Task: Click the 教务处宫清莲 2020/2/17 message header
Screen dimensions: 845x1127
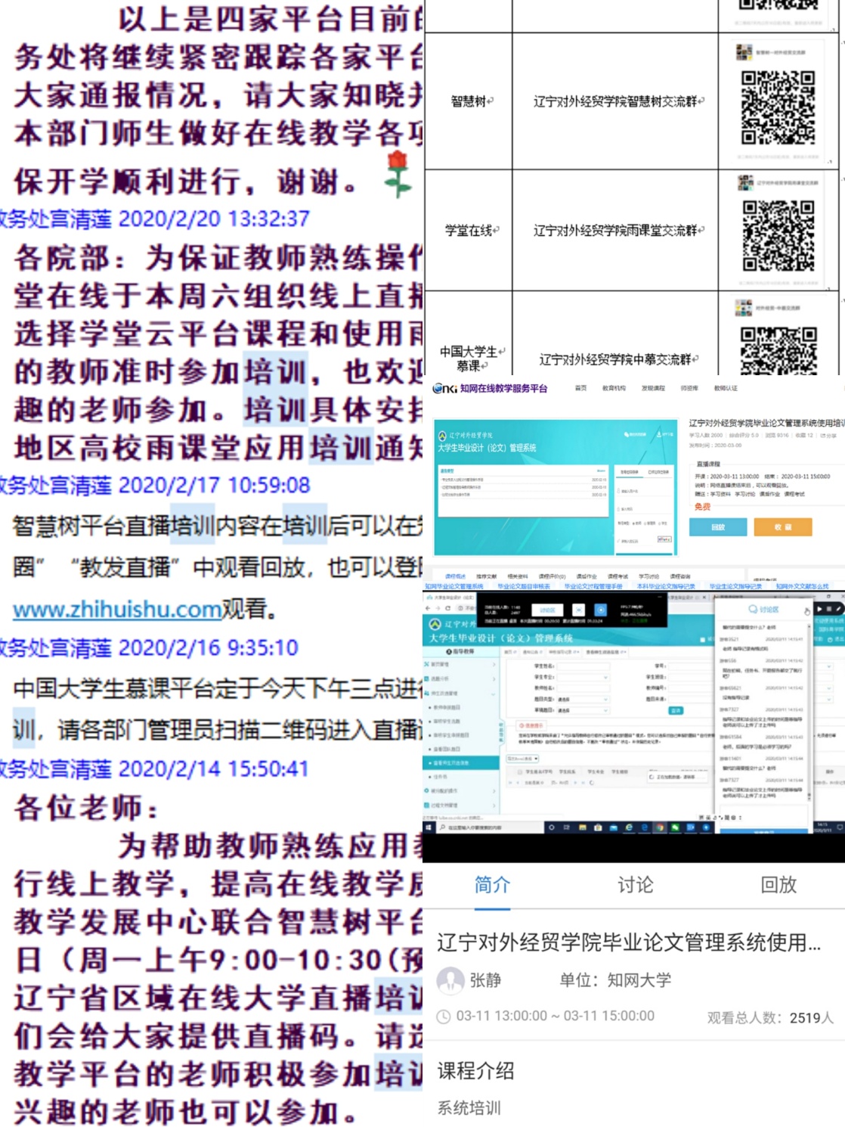Action: click(x=155, y=485)
